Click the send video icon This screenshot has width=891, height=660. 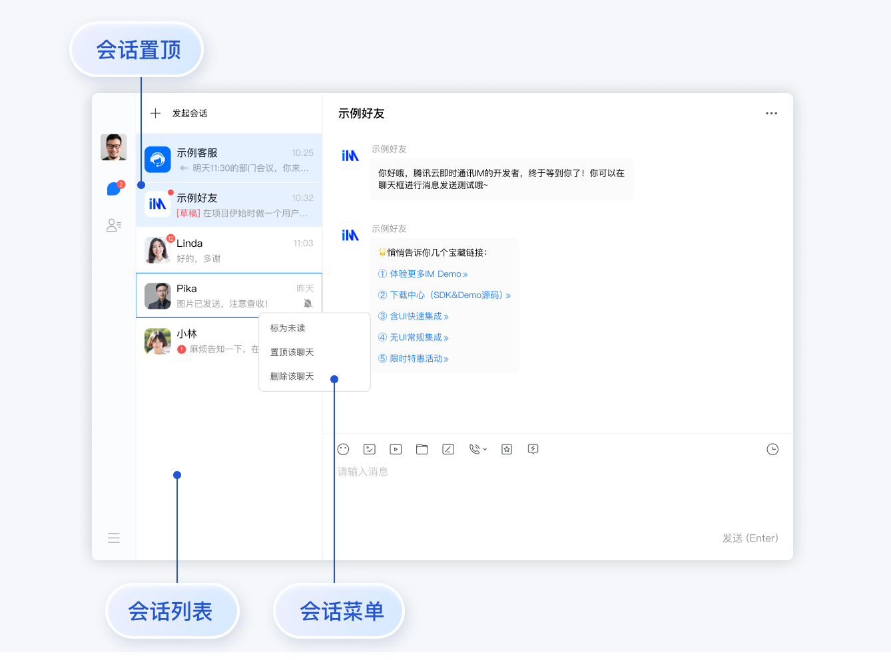click(x=396, y=449)
